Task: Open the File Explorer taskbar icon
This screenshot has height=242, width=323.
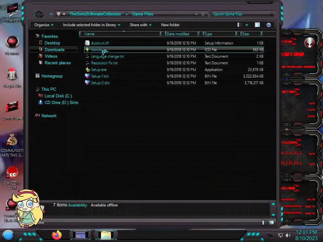Action: click(x=106, y=235)
